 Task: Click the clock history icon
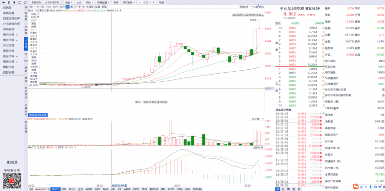point(25,2)
